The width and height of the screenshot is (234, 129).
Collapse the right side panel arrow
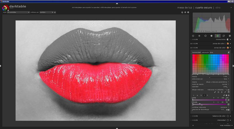(233, 66)
